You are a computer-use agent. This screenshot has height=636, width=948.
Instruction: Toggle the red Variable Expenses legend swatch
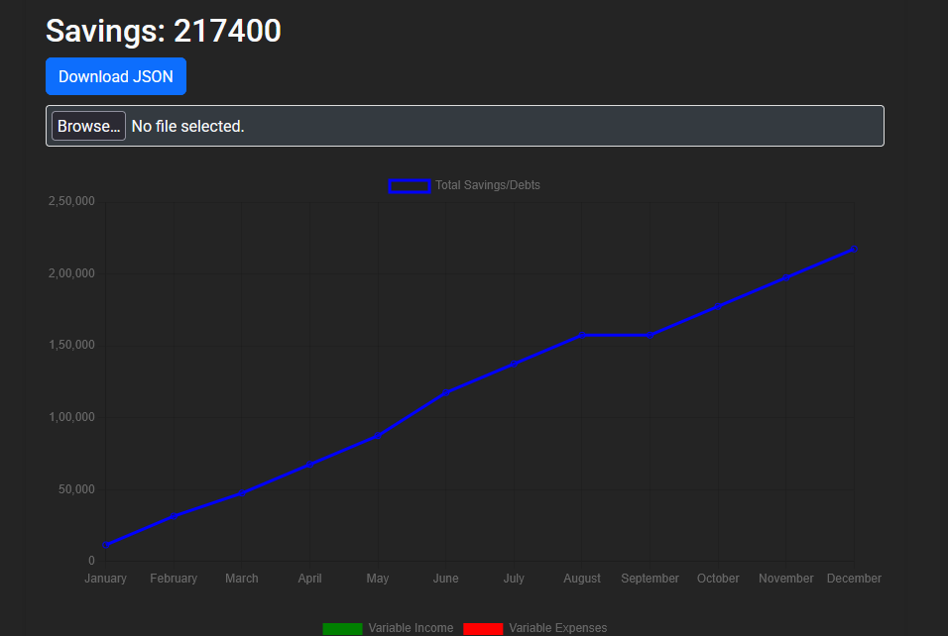483,629
